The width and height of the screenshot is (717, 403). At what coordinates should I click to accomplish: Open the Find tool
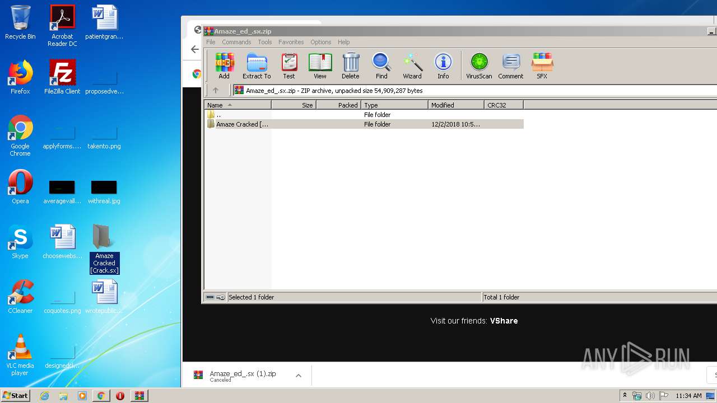(381, 65)
